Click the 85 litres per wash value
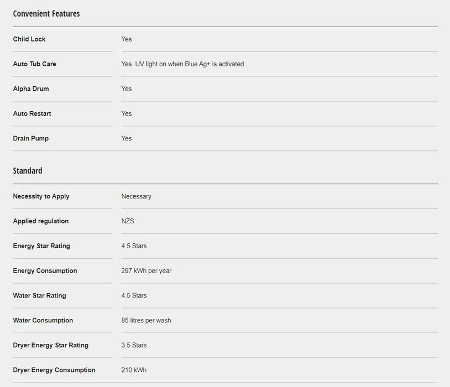 pos(146,321)
